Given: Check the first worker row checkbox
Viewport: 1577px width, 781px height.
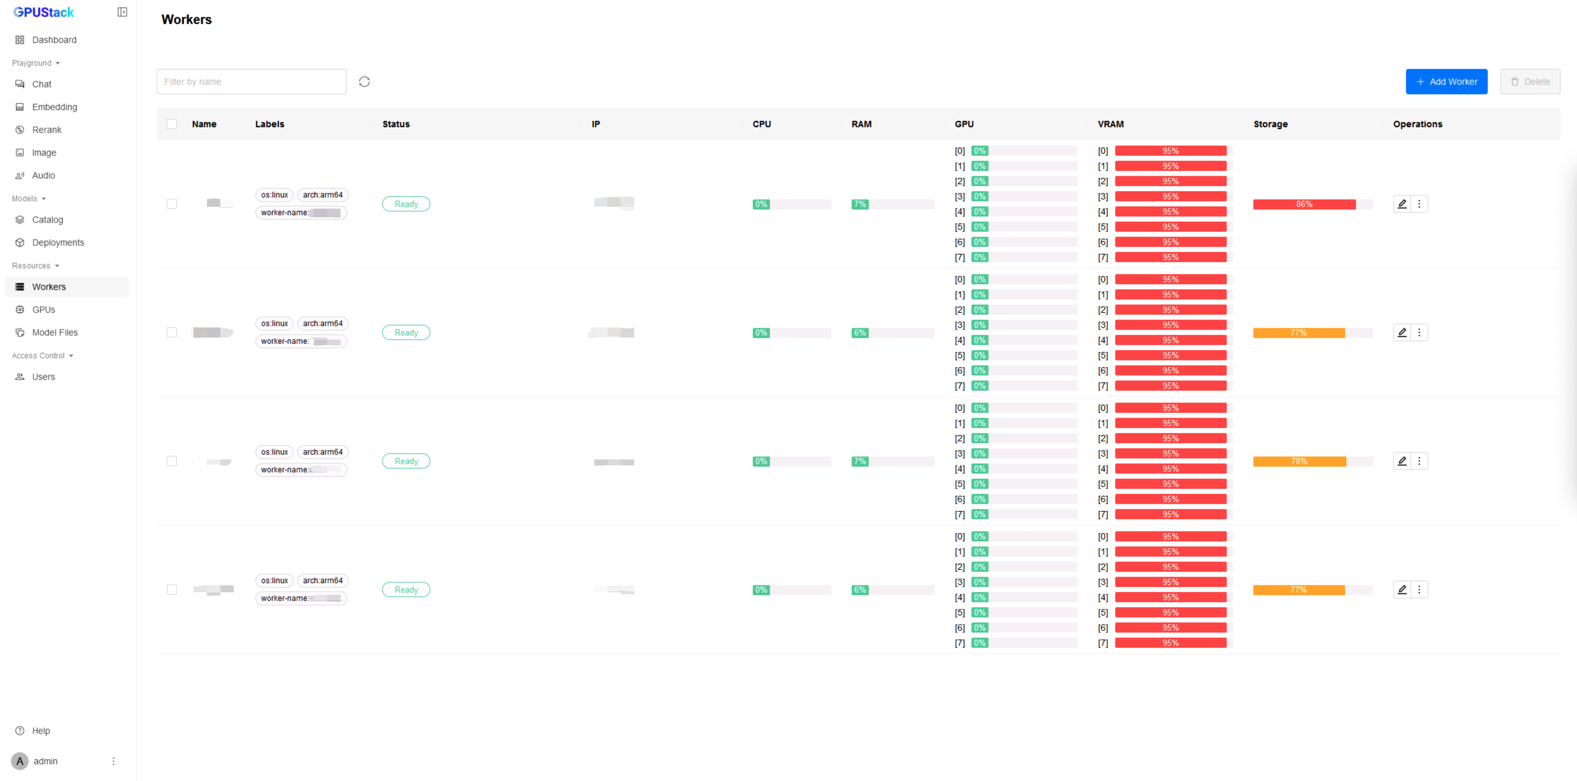Looking at the screenshot, I should pyautogui.click(x=172, y=204).
